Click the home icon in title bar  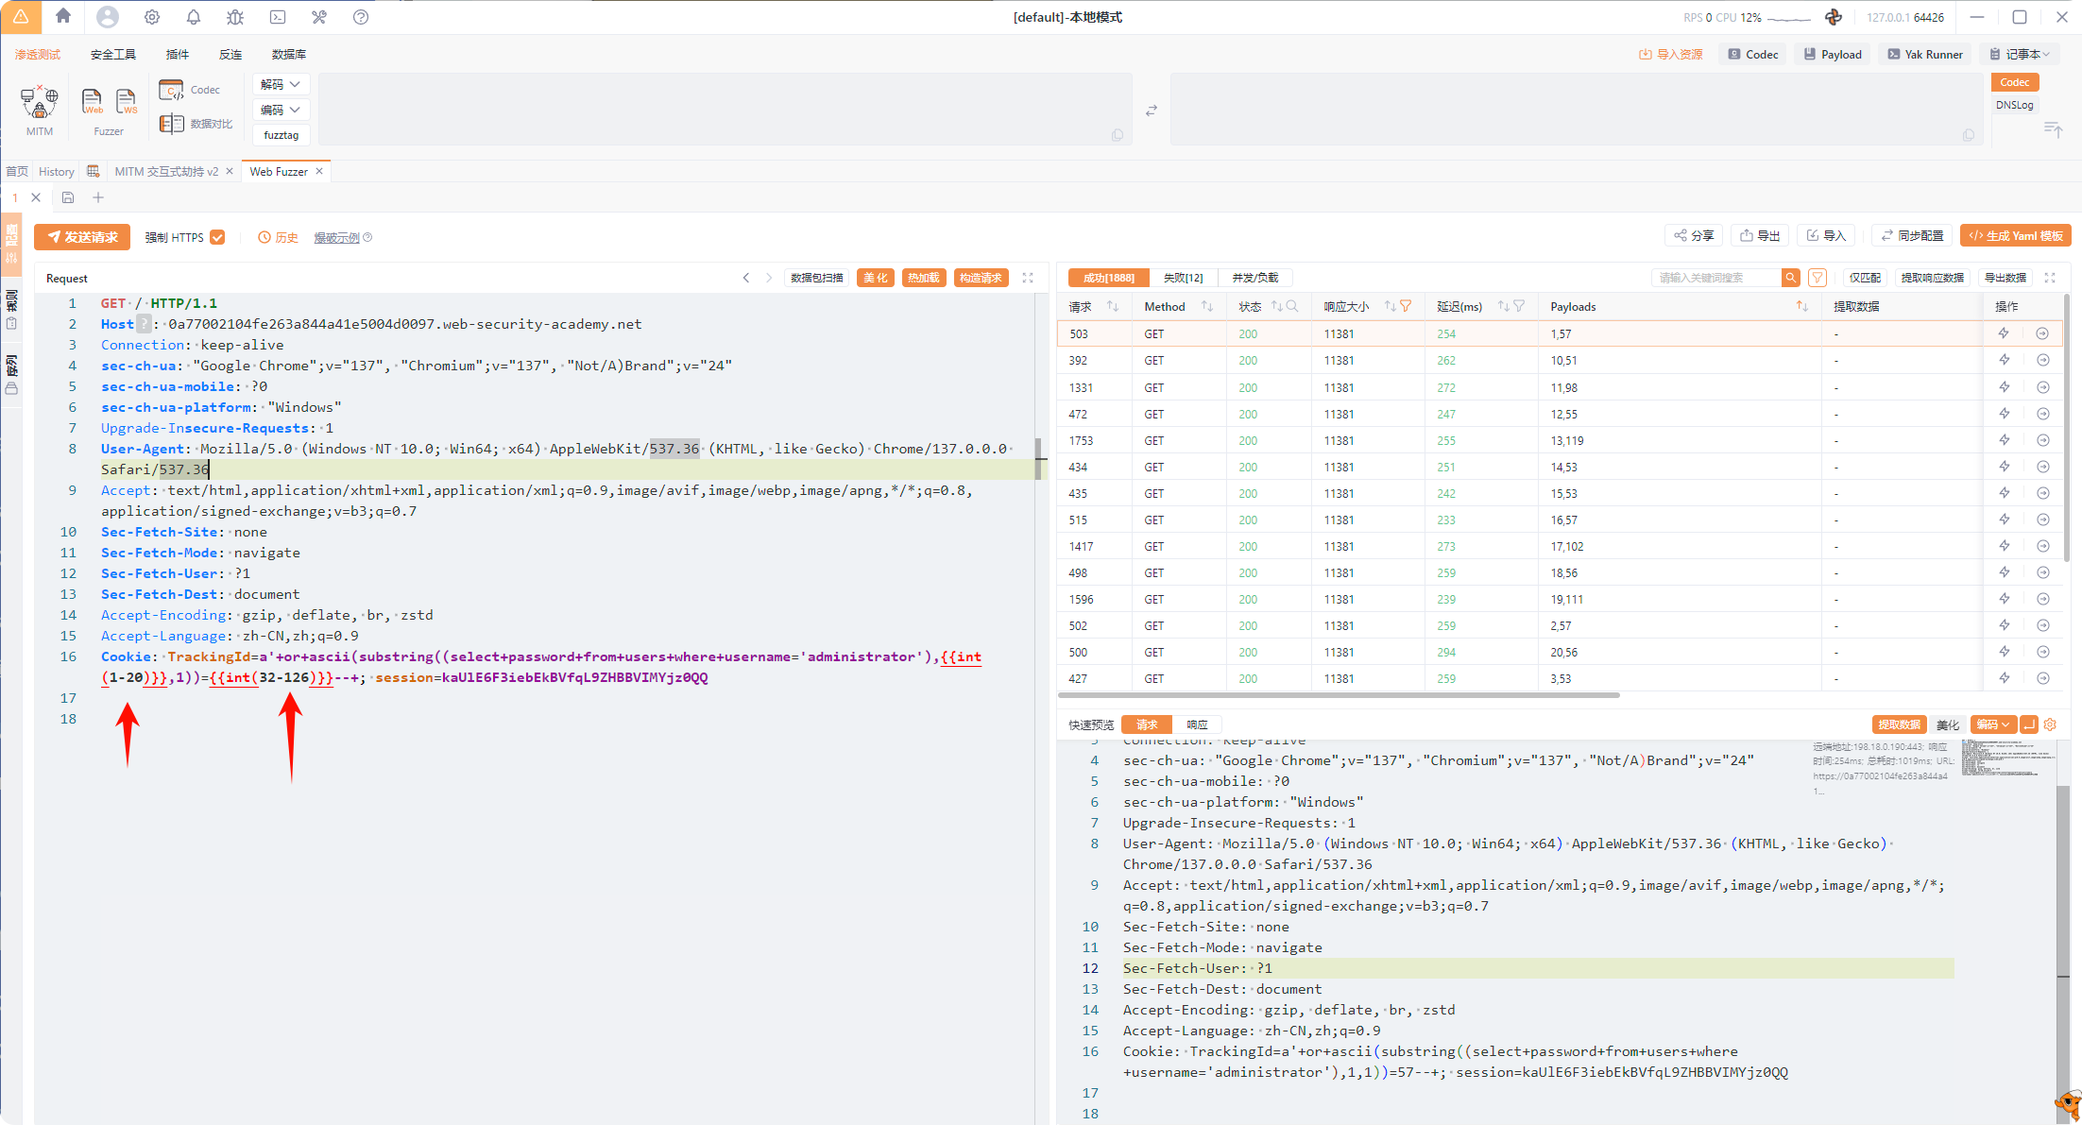click(x=63, y=16)
